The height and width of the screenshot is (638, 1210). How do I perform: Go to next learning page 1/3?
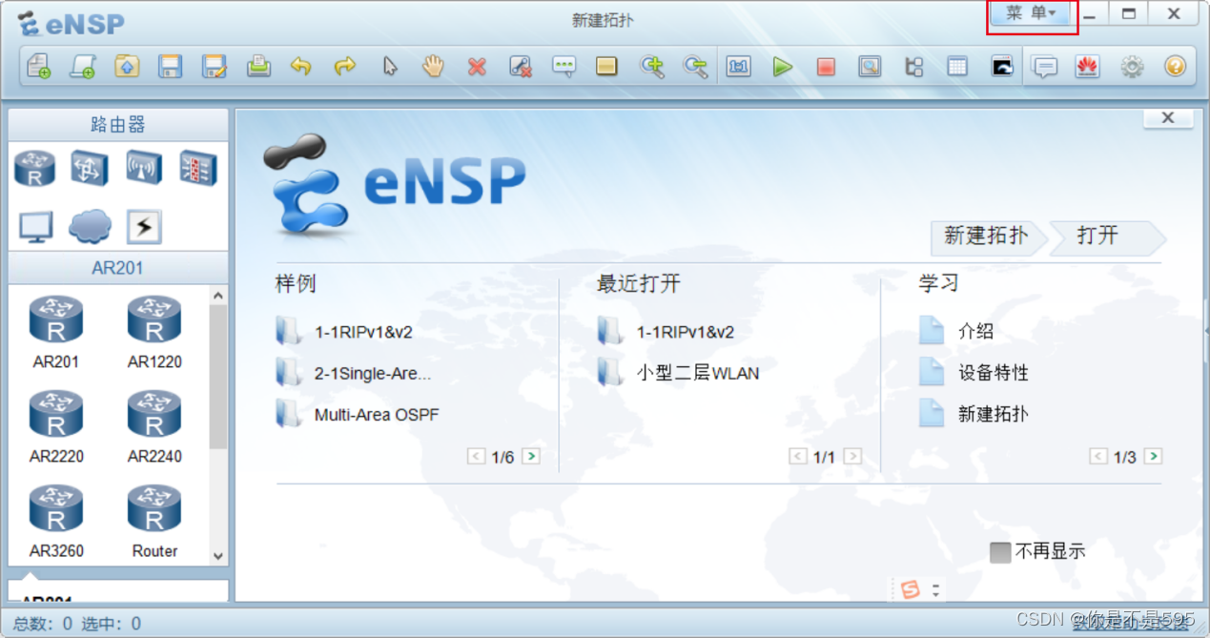[1153, 457]
